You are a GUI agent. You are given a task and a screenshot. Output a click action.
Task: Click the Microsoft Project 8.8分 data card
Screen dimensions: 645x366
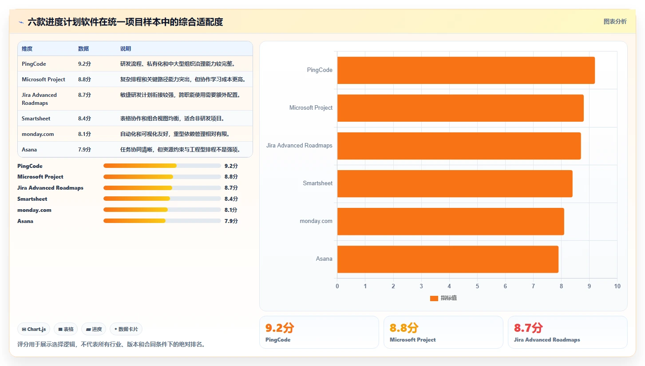click(x=443, y=332)
